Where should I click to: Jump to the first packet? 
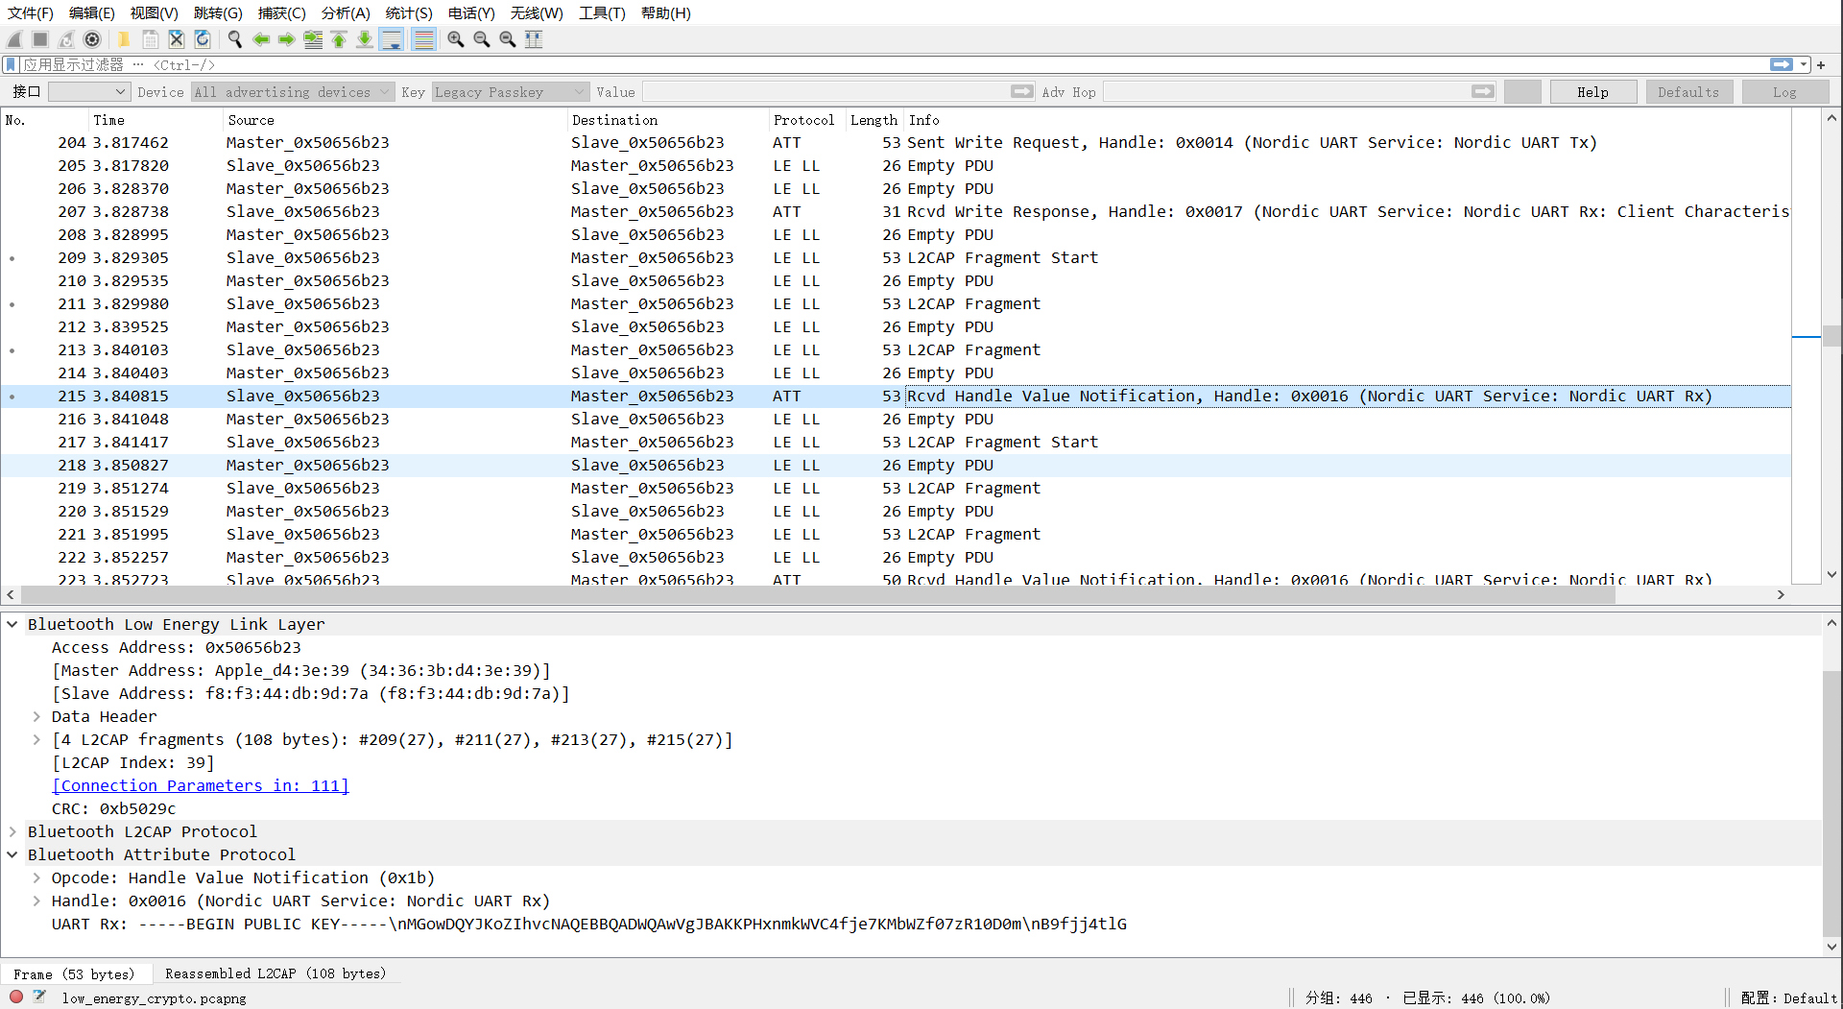tap(339, 39)
